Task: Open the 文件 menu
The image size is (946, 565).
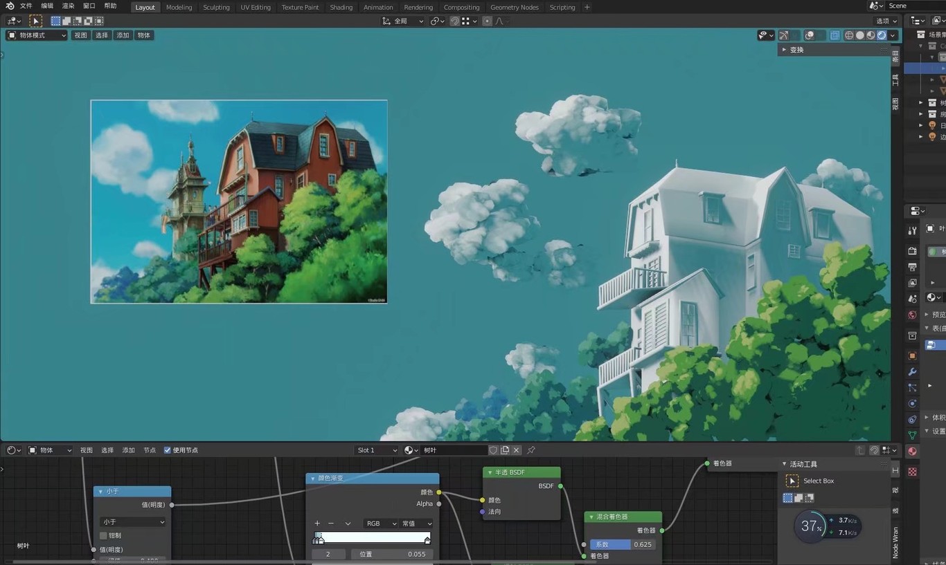Action: (x=26, y=6)
